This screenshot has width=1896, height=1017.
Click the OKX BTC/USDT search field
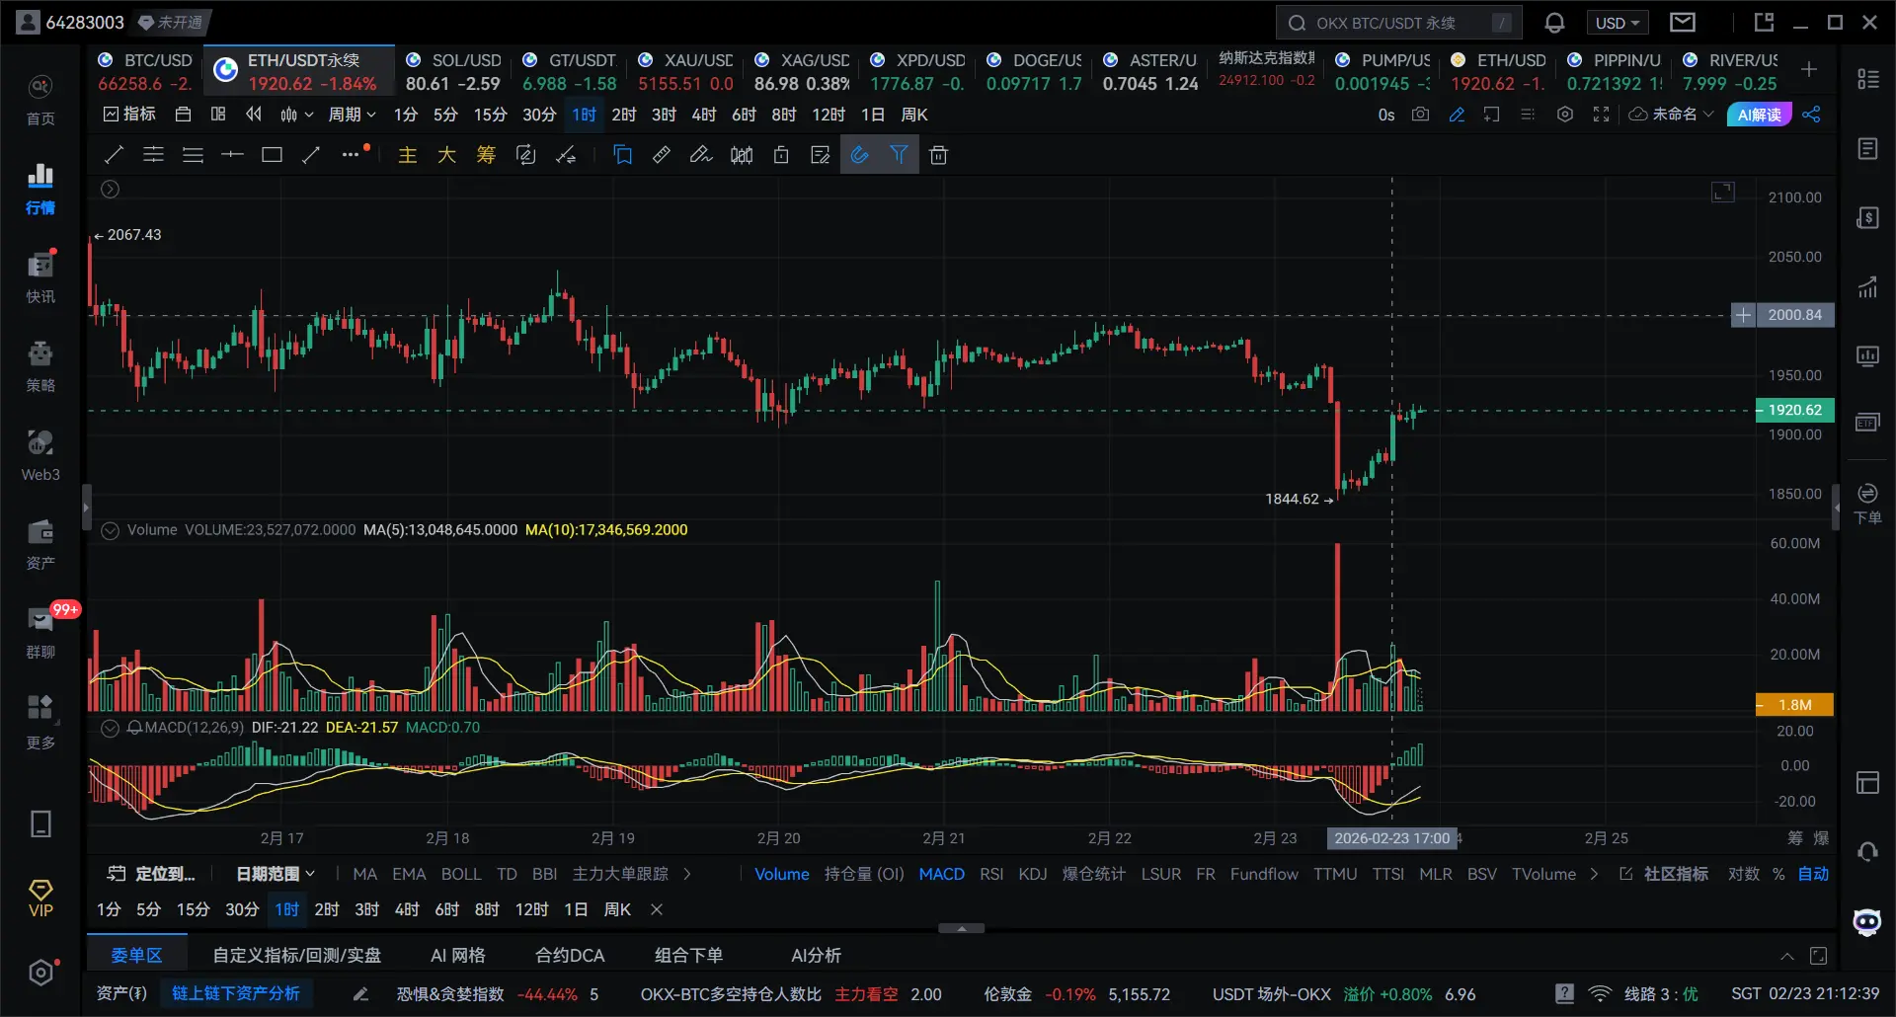pos(1398,23)
